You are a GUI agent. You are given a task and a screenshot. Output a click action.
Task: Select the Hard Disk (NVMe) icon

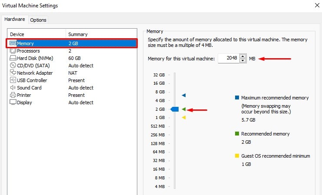(13, 58)
